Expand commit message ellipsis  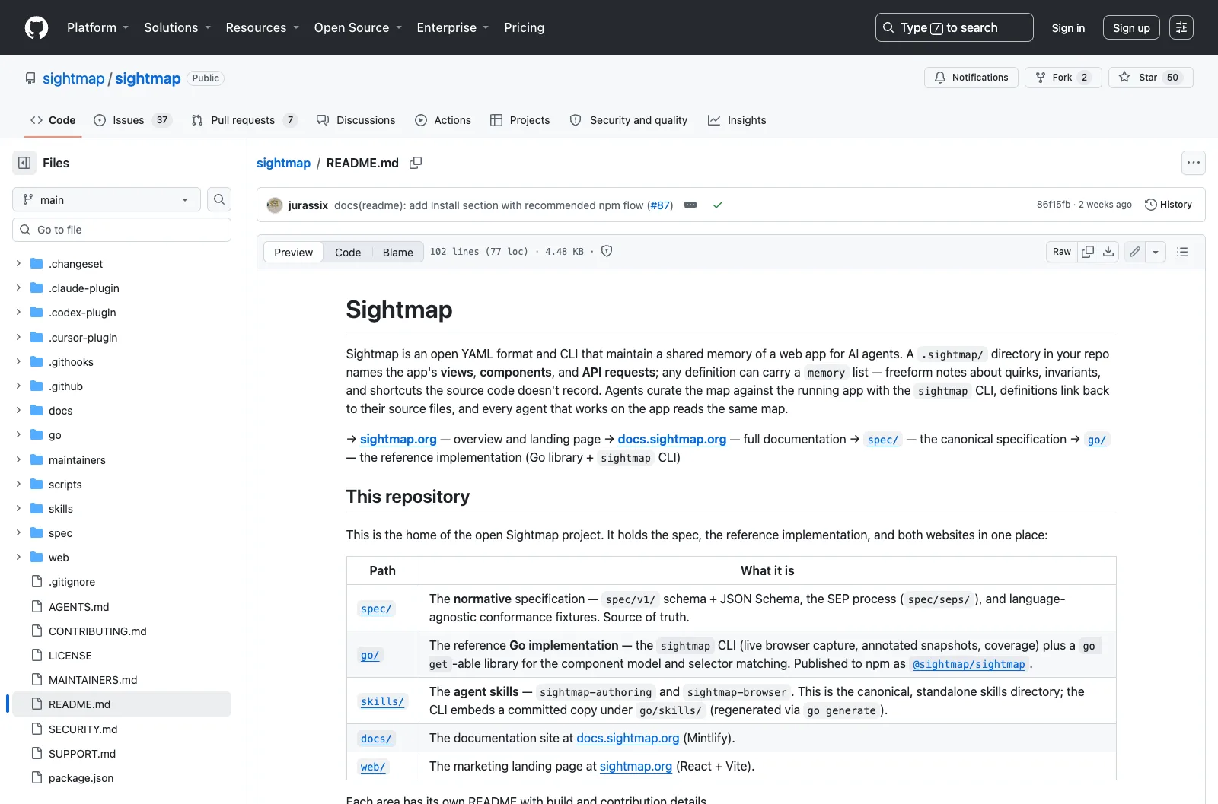point(690,205)
